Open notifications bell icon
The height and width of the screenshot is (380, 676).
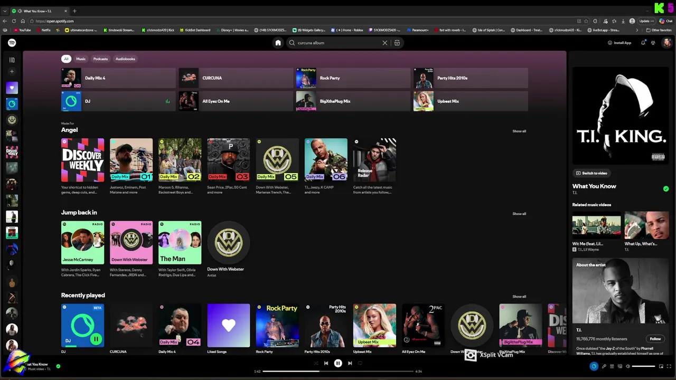[643, 43]
